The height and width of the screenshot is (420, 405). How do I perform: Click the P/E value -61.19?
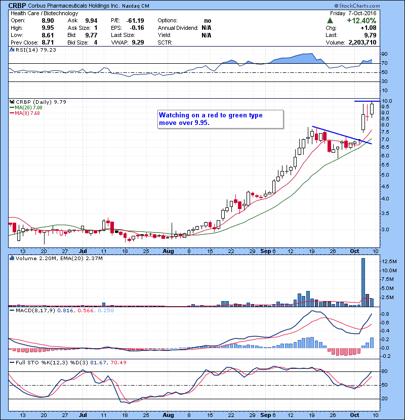coord(135,21)
